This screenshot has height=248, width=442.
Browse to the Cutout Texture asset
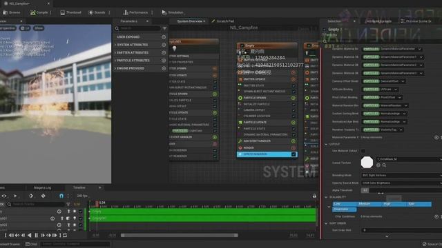(x=384, y=165)
